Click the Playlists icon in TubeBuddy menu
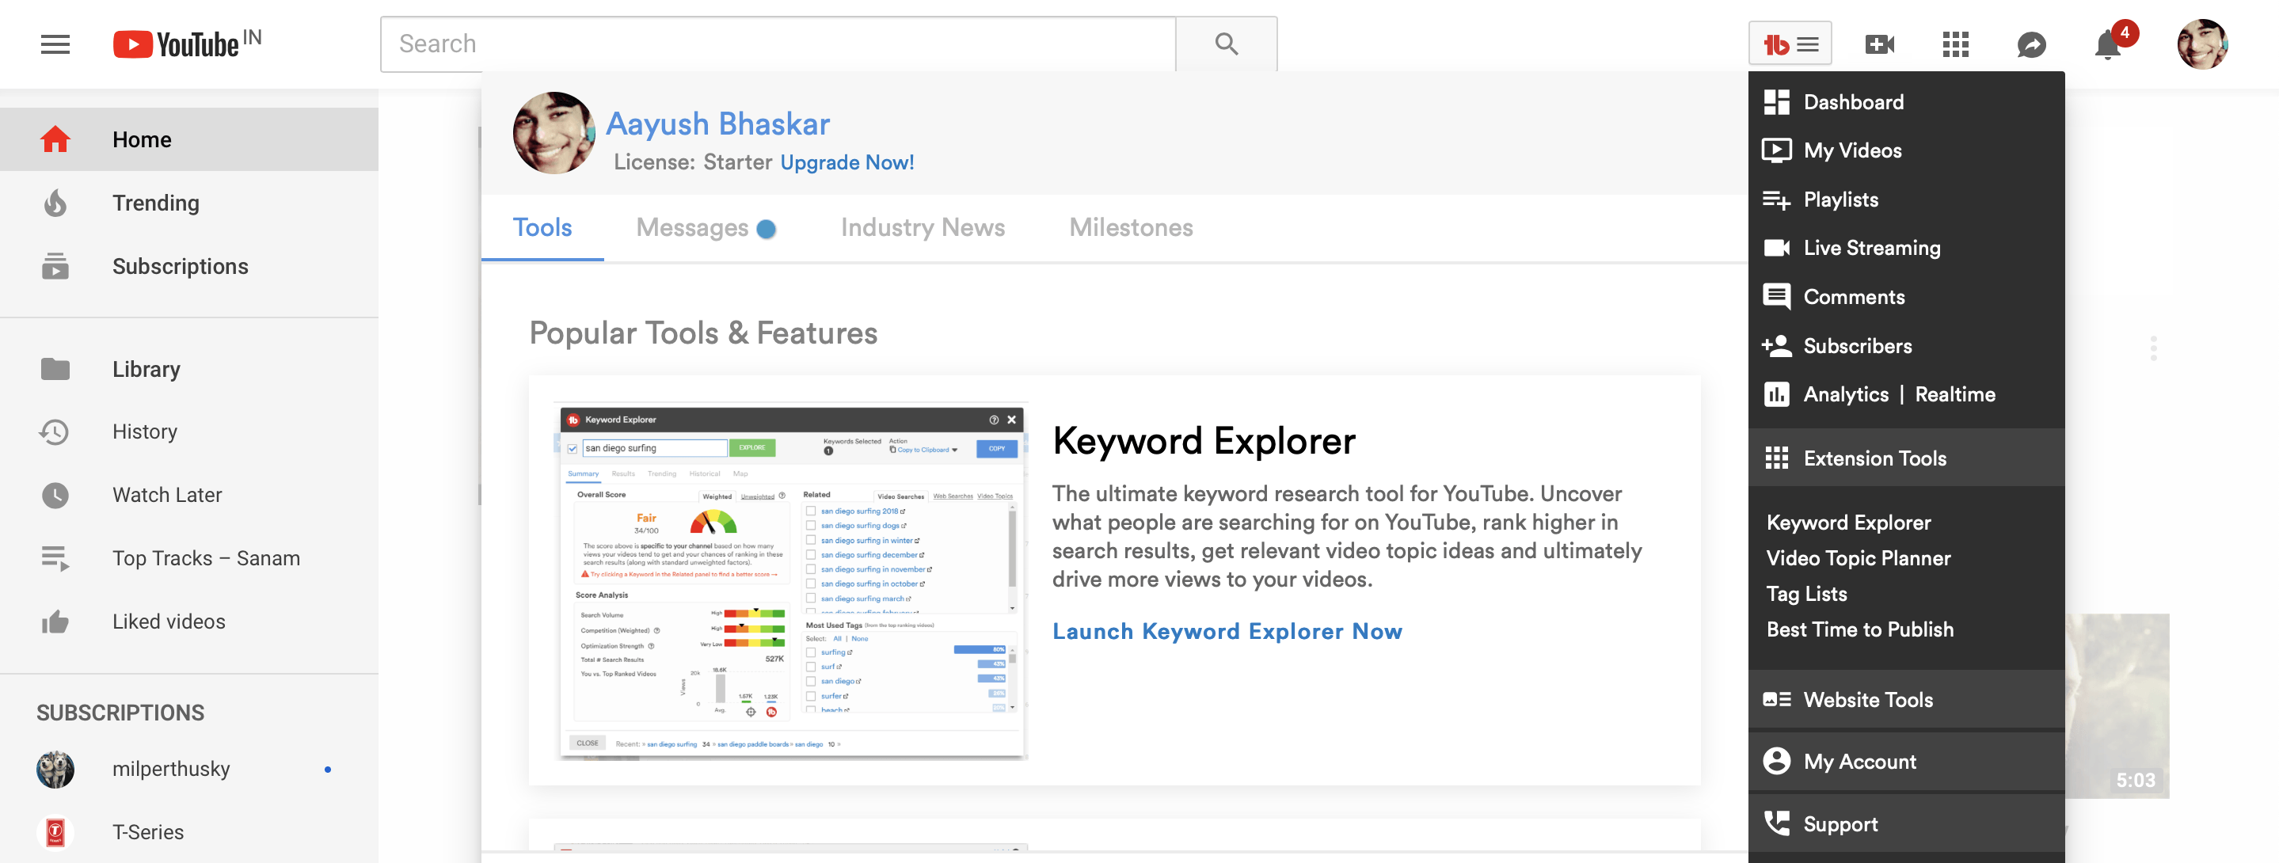Image resolution: width=2279 pixels, height=863 pixels. click(x=1776, y=200)
